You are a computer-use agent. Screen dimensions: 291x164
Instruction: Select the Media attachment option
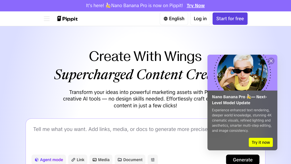(x=101, y=160)
